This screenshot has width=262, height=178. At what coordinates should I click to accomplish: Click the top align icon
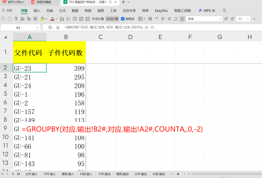point(157,19)
